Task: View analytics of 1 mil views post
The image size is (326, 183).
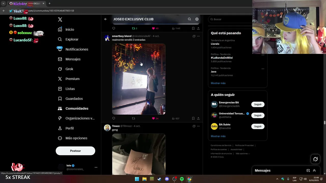Action: coord(176,28)
